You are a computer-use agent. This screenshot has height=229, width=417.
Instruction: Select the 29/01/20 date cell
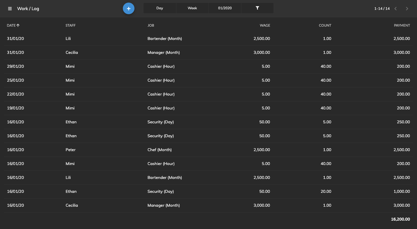(15, 66)
